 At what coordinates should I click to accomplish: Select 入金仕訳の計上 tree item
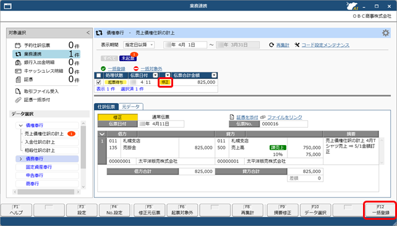pyautogui.click(x=50, y=142)
